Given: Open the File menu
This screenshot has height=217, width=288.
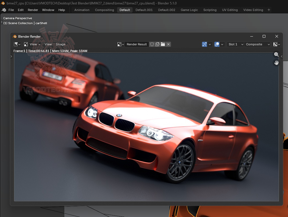Looking at the screenshot, I should (x=11, y=10).
